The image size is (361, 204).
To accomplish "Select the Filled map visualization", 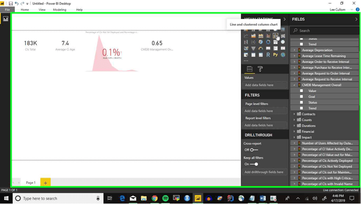I will [246, 48].
